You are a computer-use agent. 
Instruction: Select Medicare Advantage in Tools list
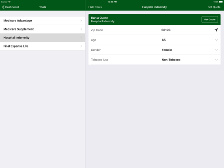pyautogui.click(x=43, y=21)
